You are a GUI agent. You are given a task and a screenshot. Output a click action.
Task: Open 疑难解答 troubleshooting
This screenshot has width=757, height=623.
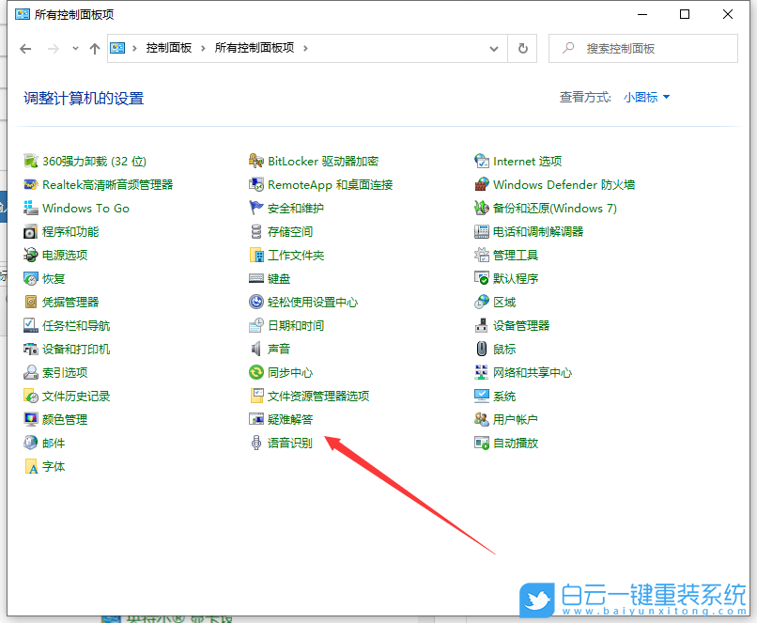click(292, 419)
